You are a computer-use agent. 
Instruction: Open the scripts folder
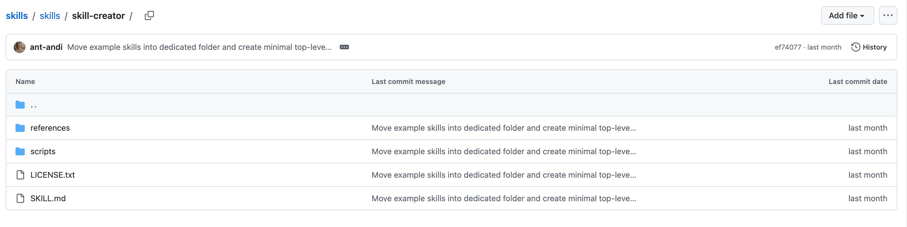click(43, 151)
